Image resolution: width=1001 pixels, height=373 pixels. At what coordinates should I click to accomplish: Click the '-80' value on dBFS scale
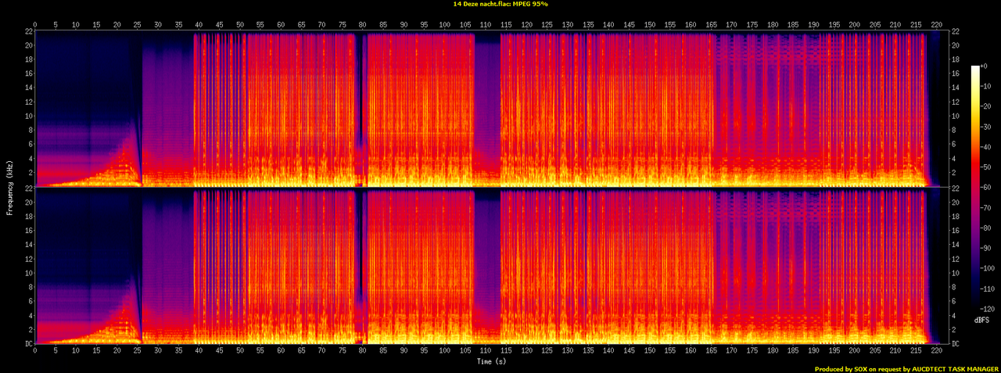tap(985, 228)
